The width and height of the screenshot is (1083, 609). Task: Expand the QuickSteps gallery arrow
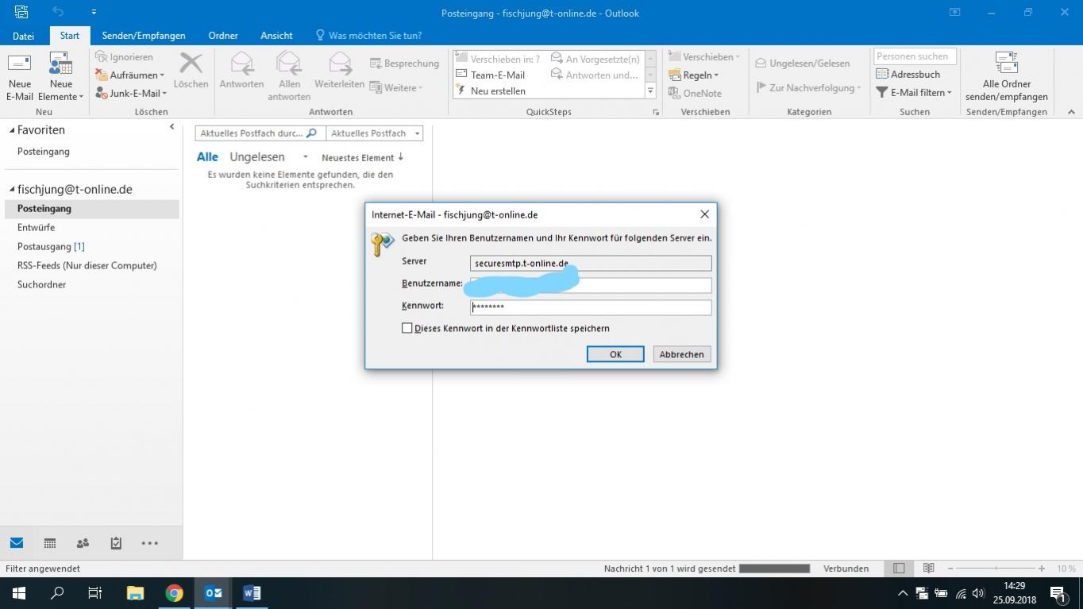(650, 91)
